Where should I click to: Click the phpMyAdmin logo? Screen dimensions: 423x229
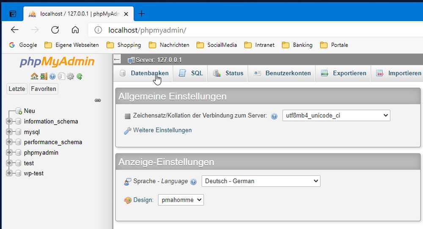coord(57,61)
